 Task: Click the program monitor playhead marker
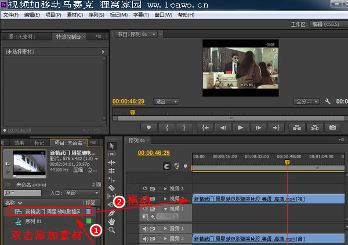pos(132,112)
